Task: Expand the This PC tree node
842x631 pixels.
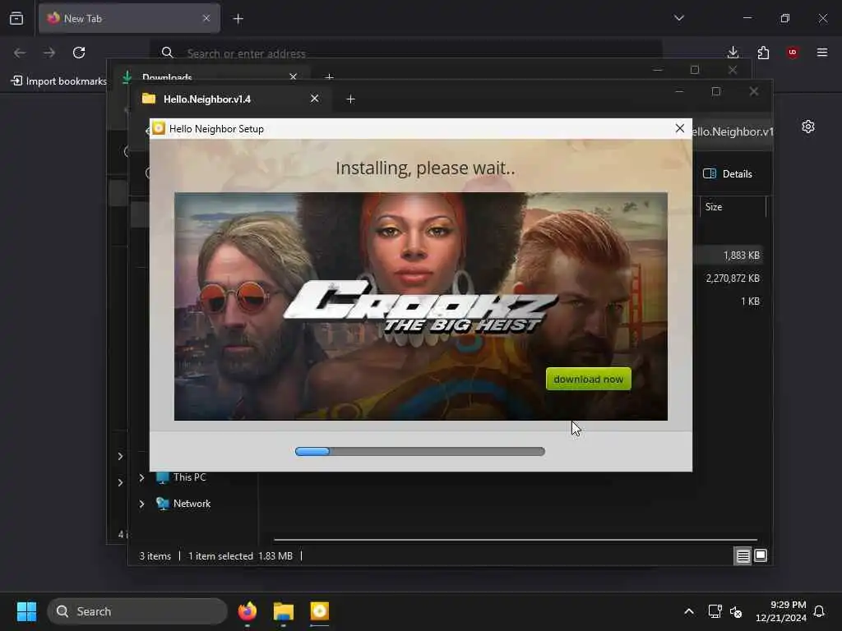Action: point(141,477)
